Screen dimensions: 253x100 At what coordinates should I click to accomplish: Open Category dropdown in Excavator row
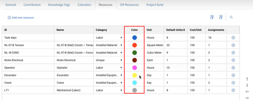[x=121, y=75]
